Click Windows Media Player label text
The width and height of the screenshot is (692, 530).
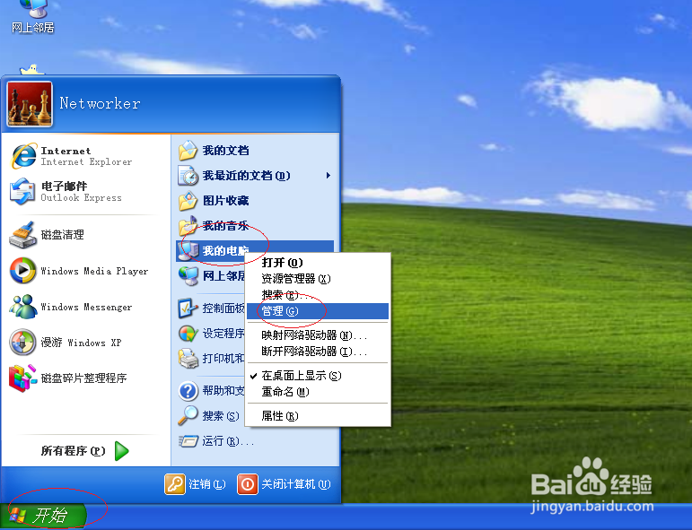[94, 271]
